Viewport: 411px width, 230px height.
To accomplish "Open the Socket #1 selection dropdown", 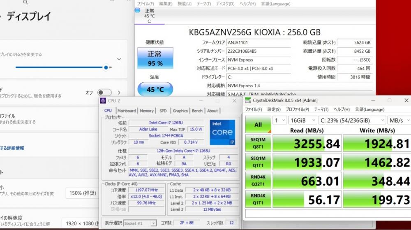I will pyautogui.click(x=140, y=223).
